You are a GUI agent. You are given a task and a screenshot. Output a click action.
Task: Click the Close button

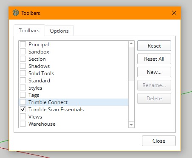click(159, 141)
